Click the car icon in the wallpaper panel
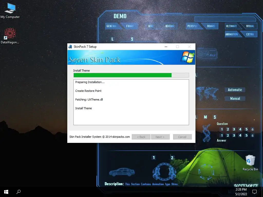Image resolution: width=263 pixels, height=197 pixels. point(122,172)
